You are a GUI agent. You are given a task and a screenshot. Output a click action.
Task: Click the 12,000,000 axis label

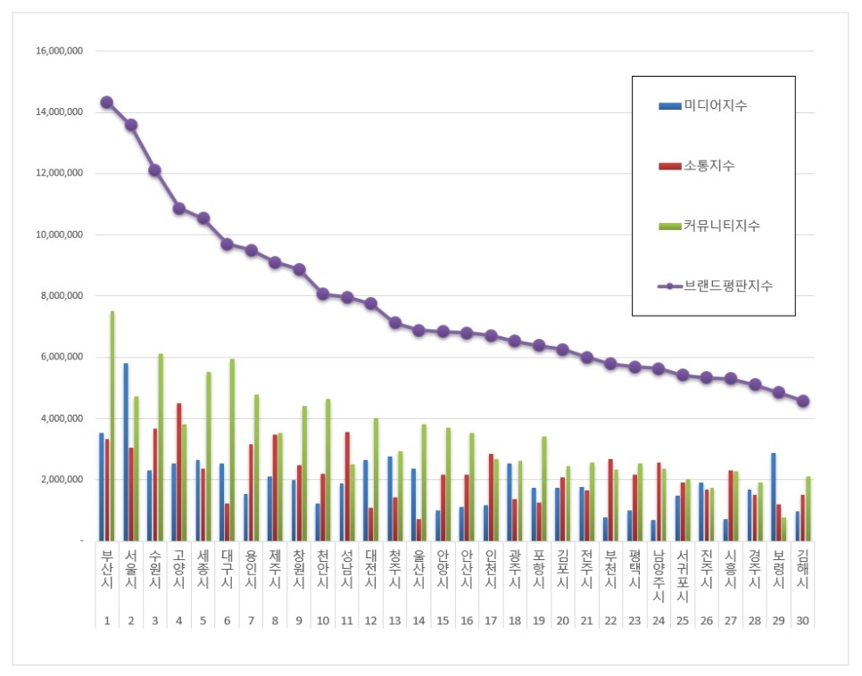point(60,173)
